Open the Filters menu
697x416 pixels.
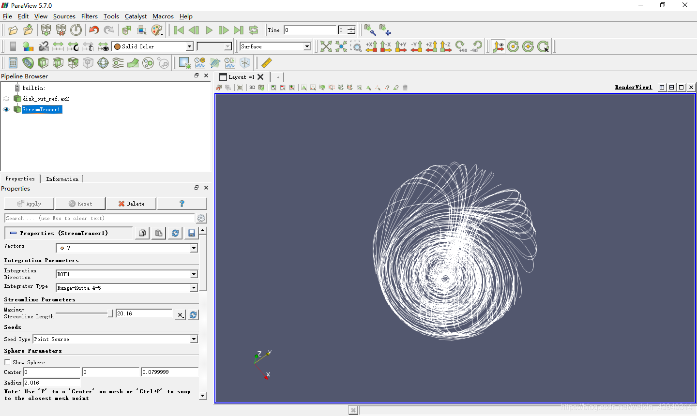(x=90, y=16)
